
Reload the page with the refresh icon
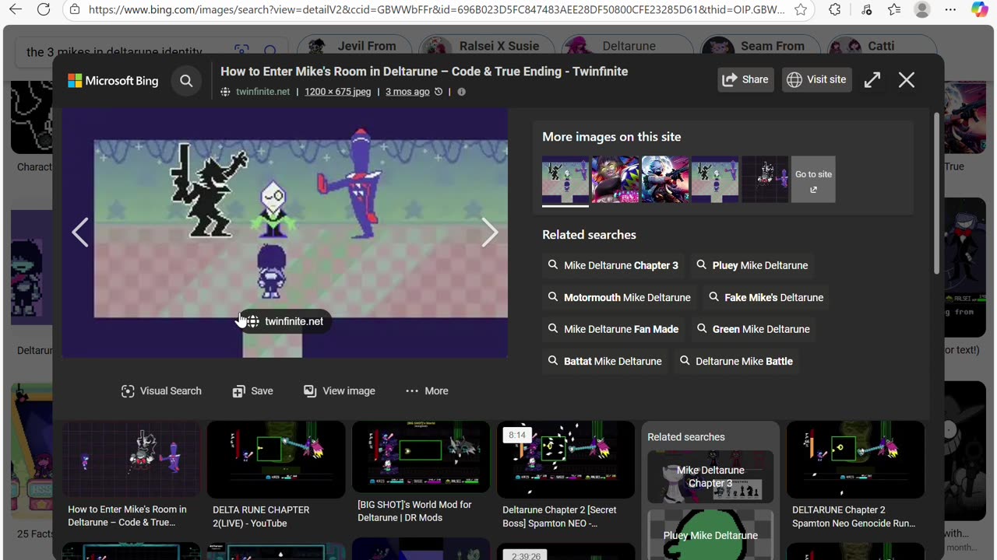(x=44, y=10)
